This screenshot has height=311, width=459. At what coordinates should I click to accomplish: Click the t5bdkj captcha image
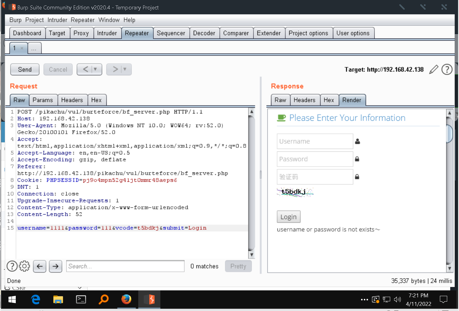coord(295,192)
